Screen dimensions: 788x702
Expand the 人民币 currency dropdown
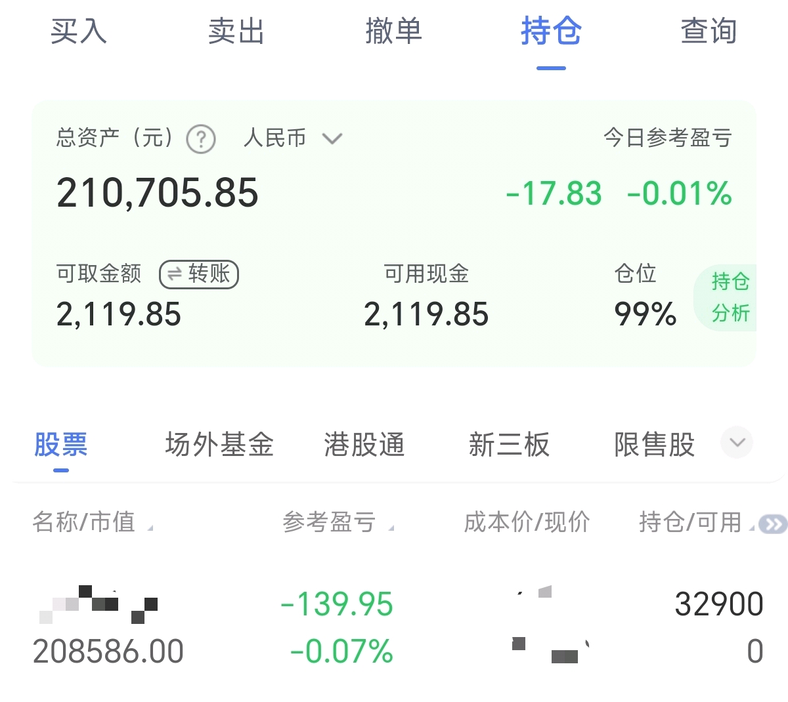[293, 138]
